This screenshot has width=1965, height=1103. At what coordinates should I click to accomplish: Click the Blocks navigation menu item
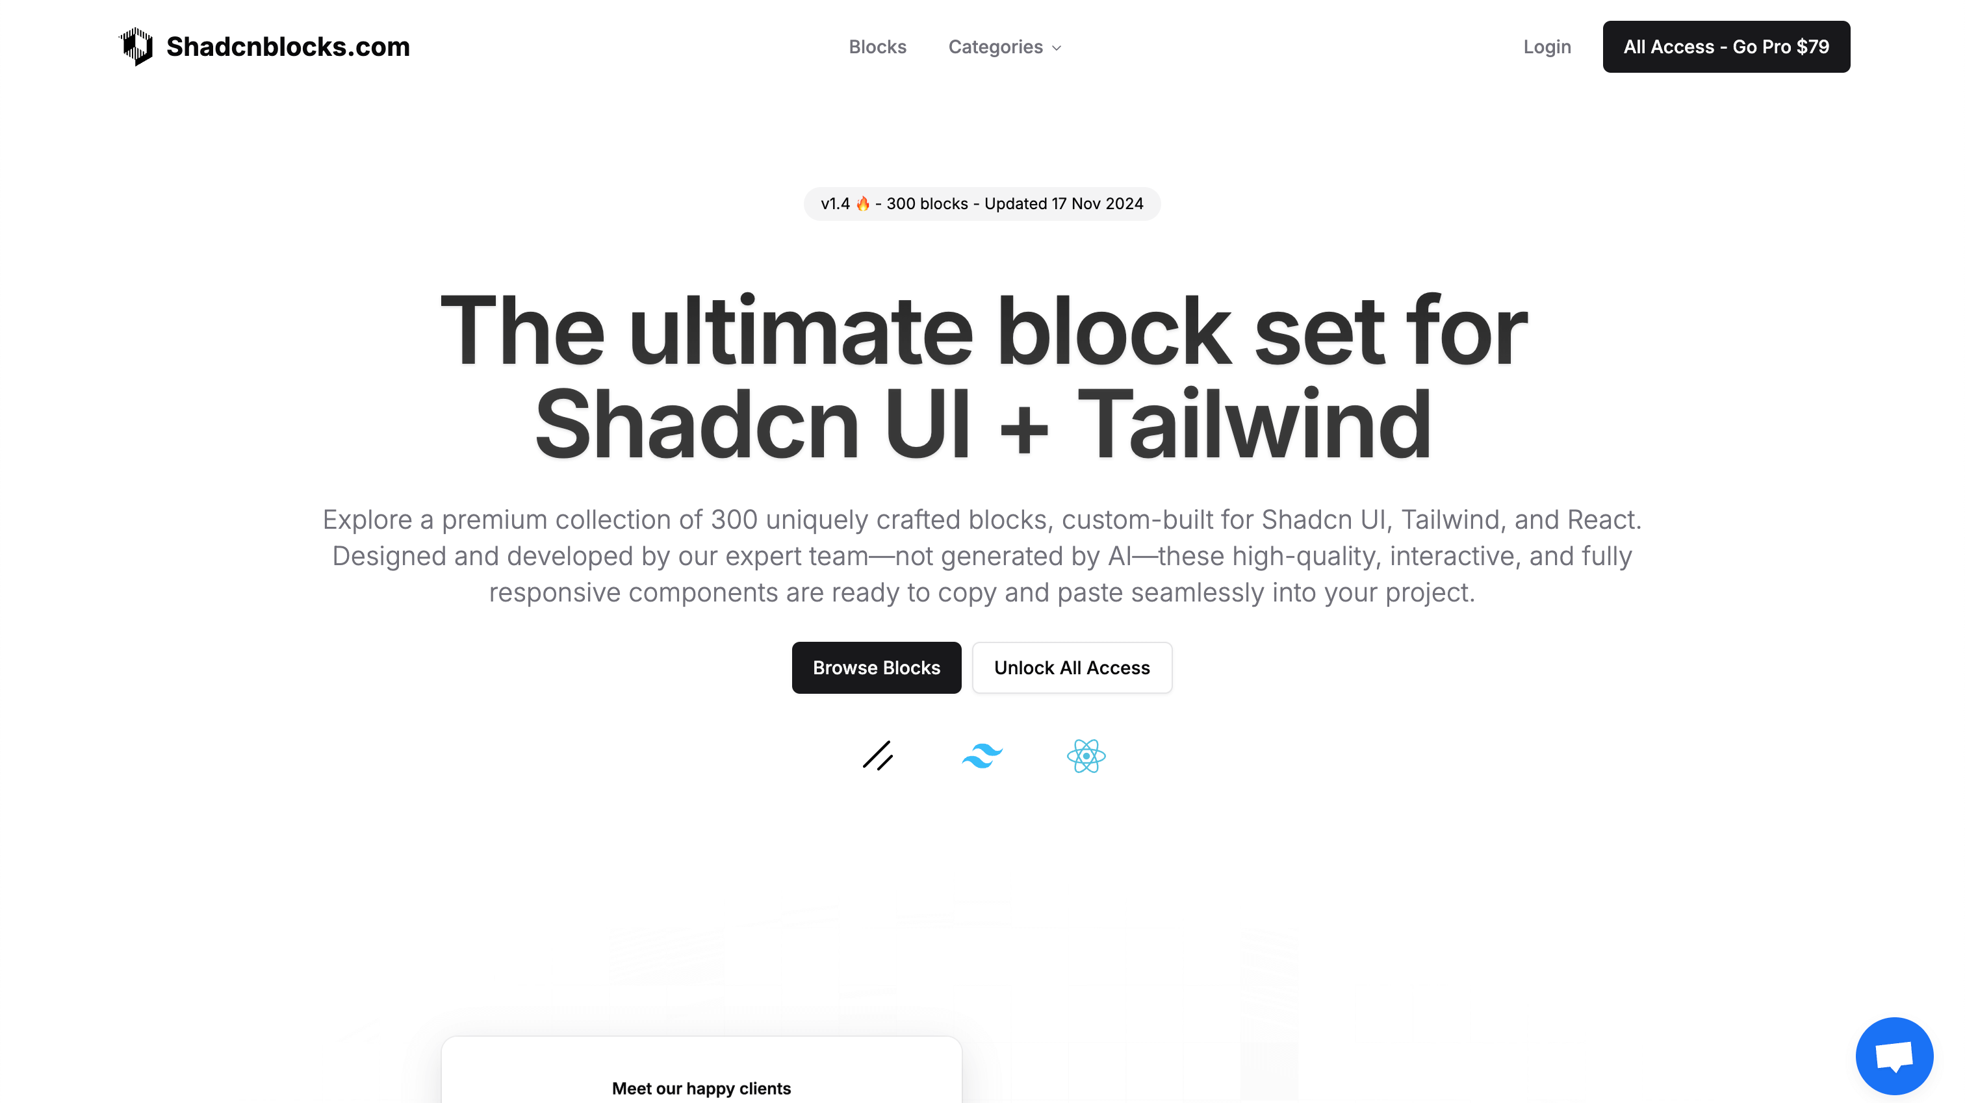pos(877,46)
